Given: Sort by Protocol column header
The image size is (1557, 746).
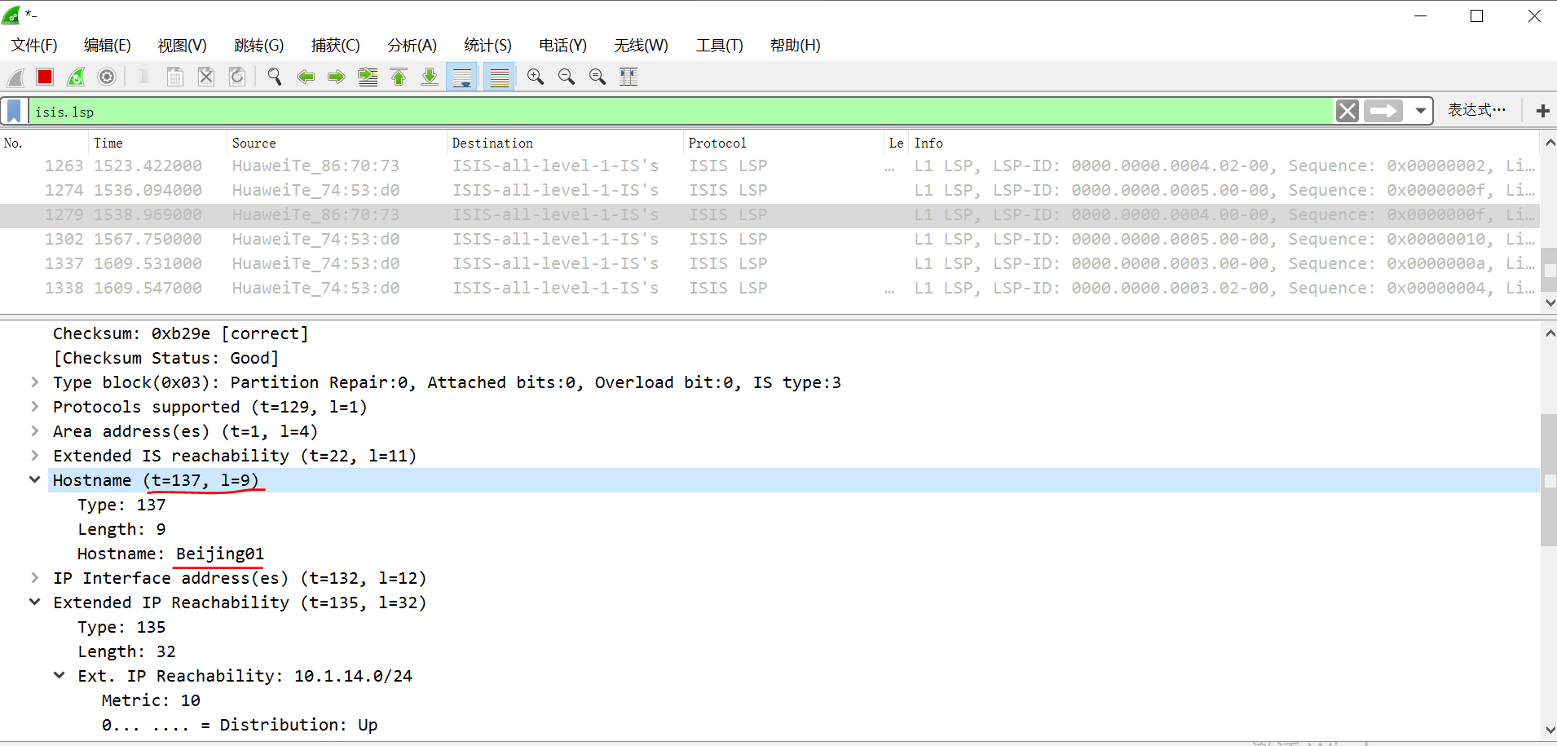Looking at the screenshot, I should pos(784,143).
